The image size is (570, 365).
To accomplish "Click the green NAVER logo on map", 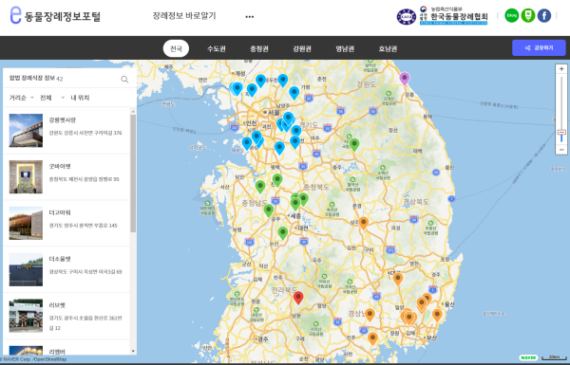I will tap(528, 357).
